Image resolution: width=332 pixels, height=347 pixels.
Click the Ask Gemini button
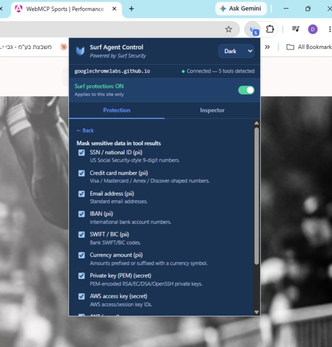point(241,8)
